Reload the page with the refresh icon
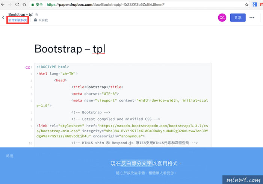This screenshot has width=263, height=184. (17, 5)
